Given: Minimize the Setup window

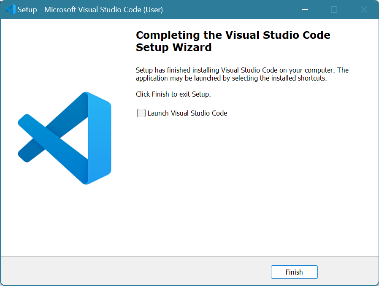Looking at the screenshot, I should pyautogui.click(x=305, y=9).
